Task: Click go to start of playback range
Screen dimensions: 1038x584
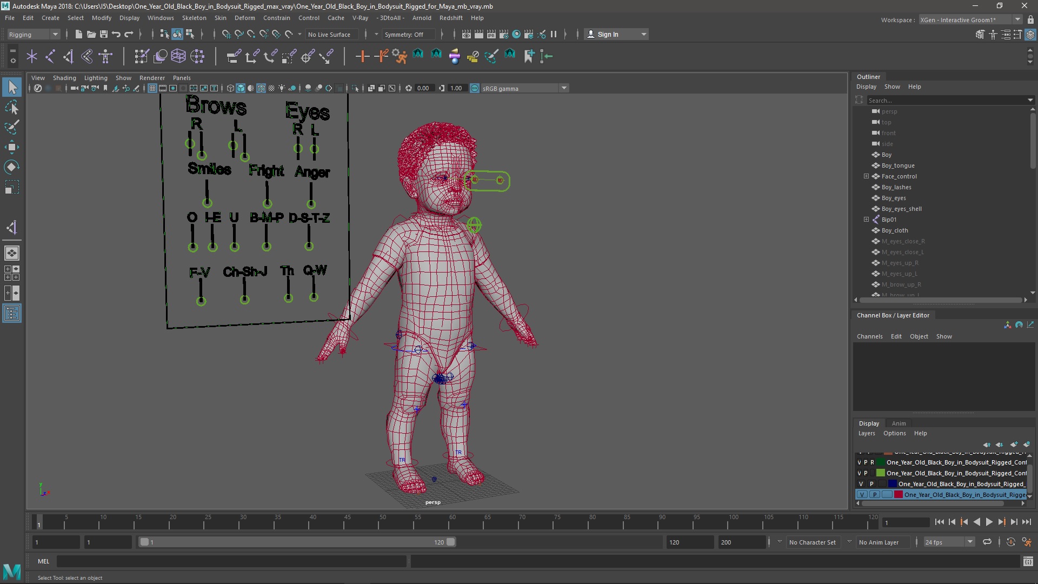Action: [x=939, y=522]
